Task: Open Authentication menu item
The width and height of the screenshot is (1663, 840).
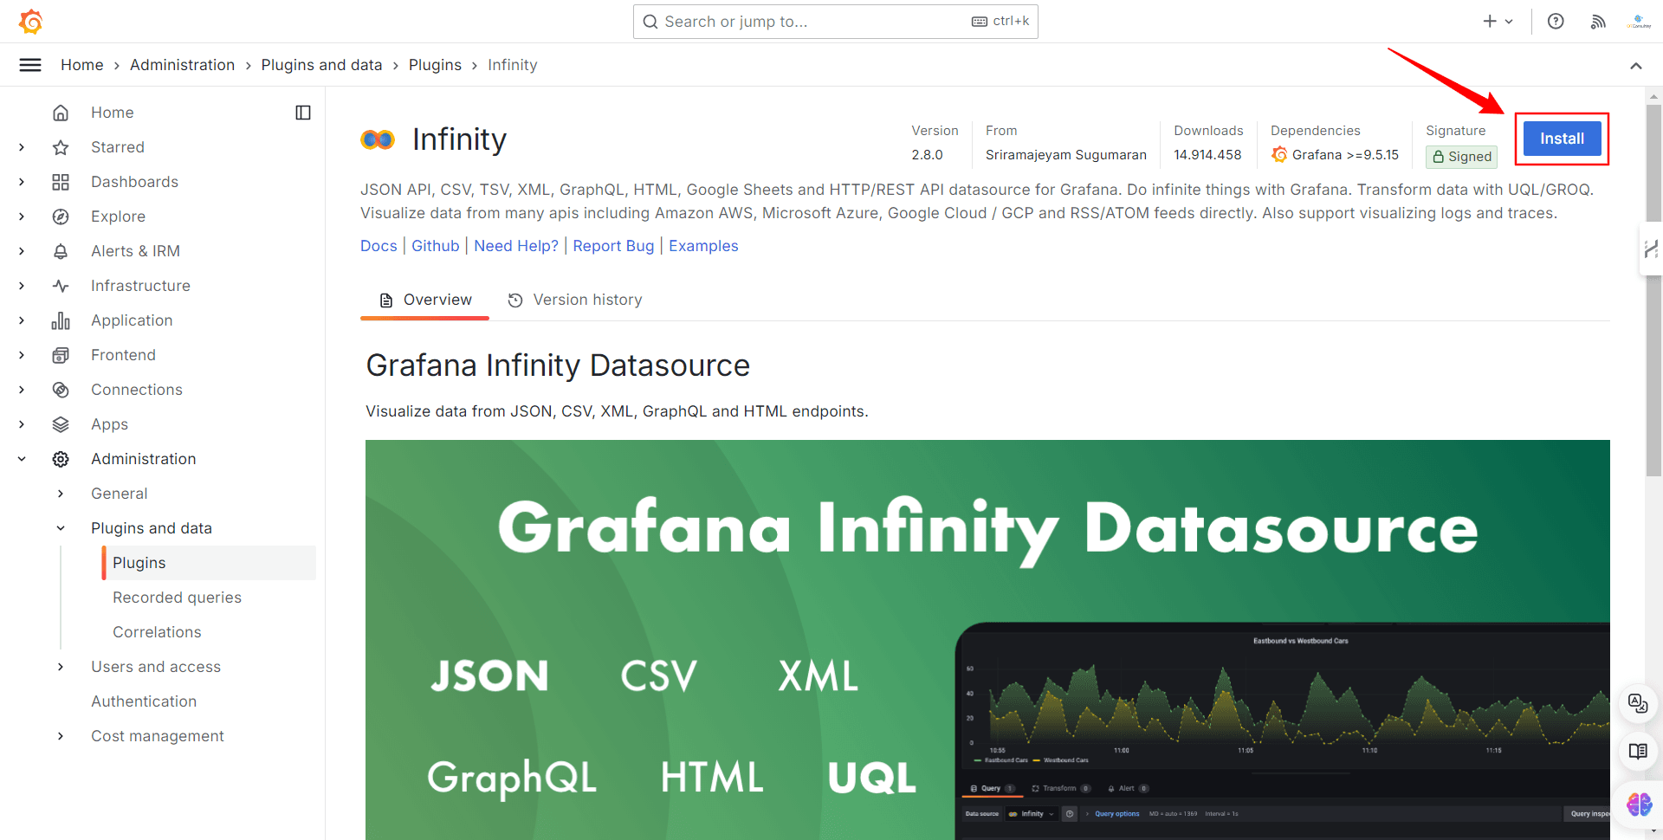Action: [x=144, y=701]
